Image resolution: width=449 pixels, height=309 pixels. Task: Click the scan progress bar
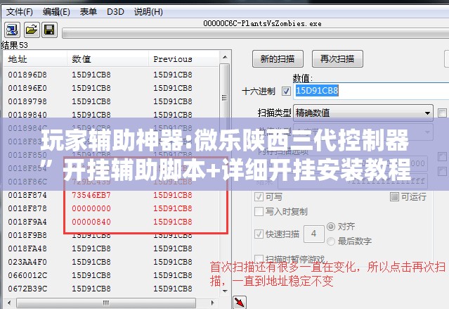tap(256, 34)
